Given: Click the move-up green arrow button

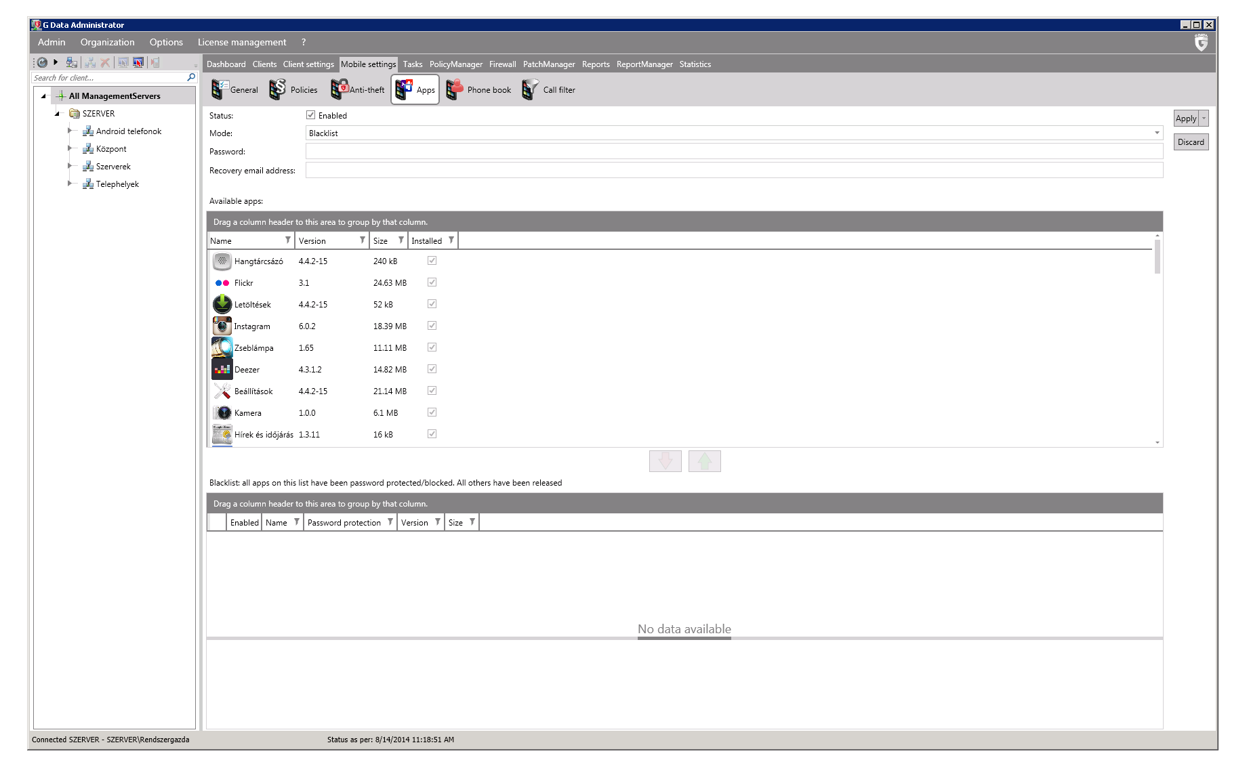Looking at the screenshot, I should click(704, 461).
